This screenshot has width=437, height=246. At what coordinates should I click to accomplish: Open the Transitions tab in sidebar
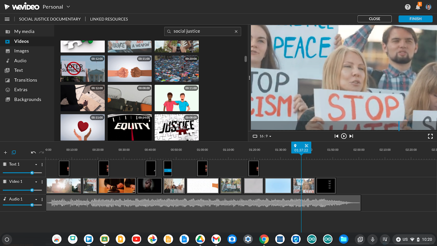click(x=25, y=80)
